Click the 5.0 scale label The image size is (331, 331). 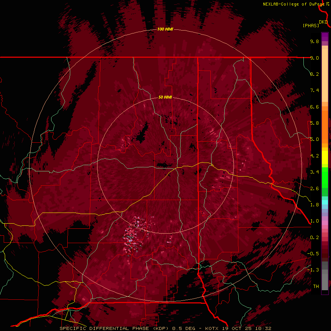tap(314, 139)
